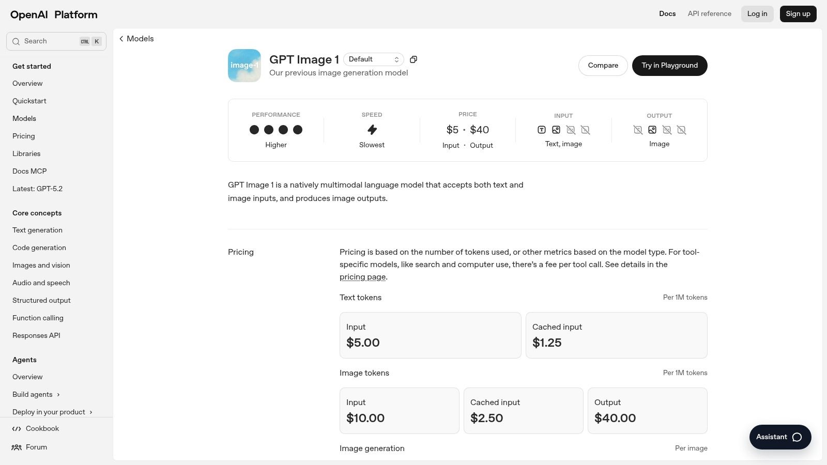The height and width of the screenshot is (465, 827).
Task: Click the text input modality icon
Action: [x=542, y=130]
